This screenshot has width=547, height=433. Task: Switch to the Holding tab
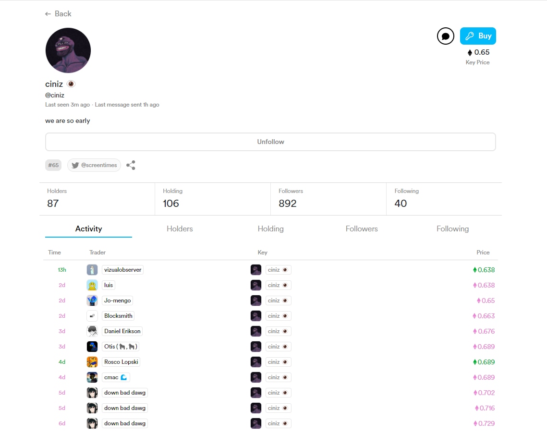270,229
